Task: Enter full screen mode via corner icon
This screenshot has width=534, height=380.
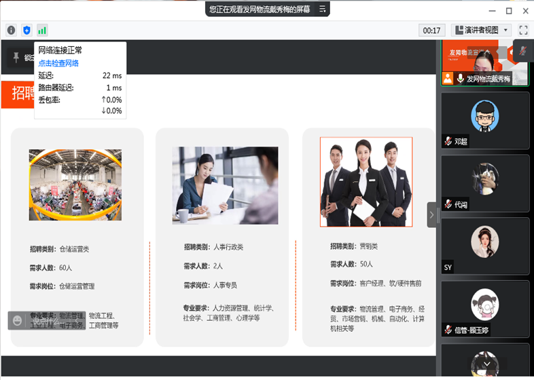Action: pyautogui.click(x=523, y=30)
